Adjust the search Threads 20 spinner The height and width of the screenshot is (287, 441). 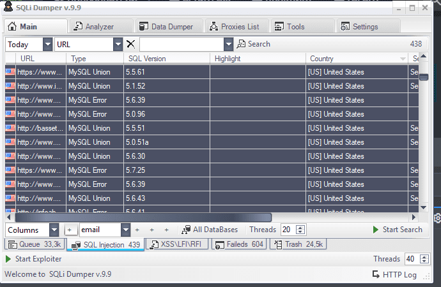[300, 230]
